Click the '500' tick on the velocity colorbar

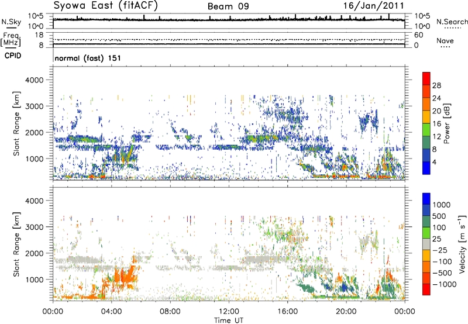439,216
